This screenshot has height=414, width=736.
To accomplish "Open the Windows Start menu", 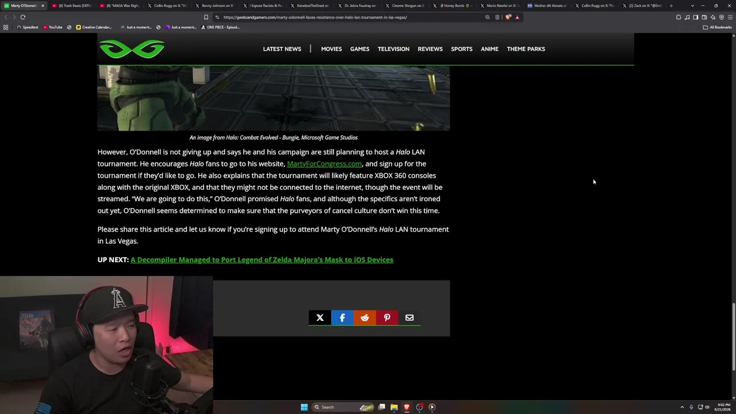I will click(304, 407).
